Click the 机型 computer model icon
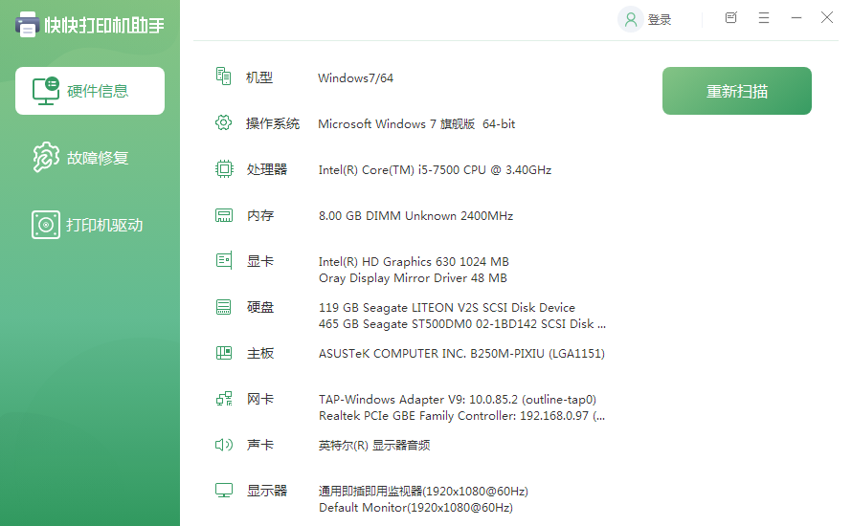852x526 pixels. pyautogui.click(x=224, y=77)
